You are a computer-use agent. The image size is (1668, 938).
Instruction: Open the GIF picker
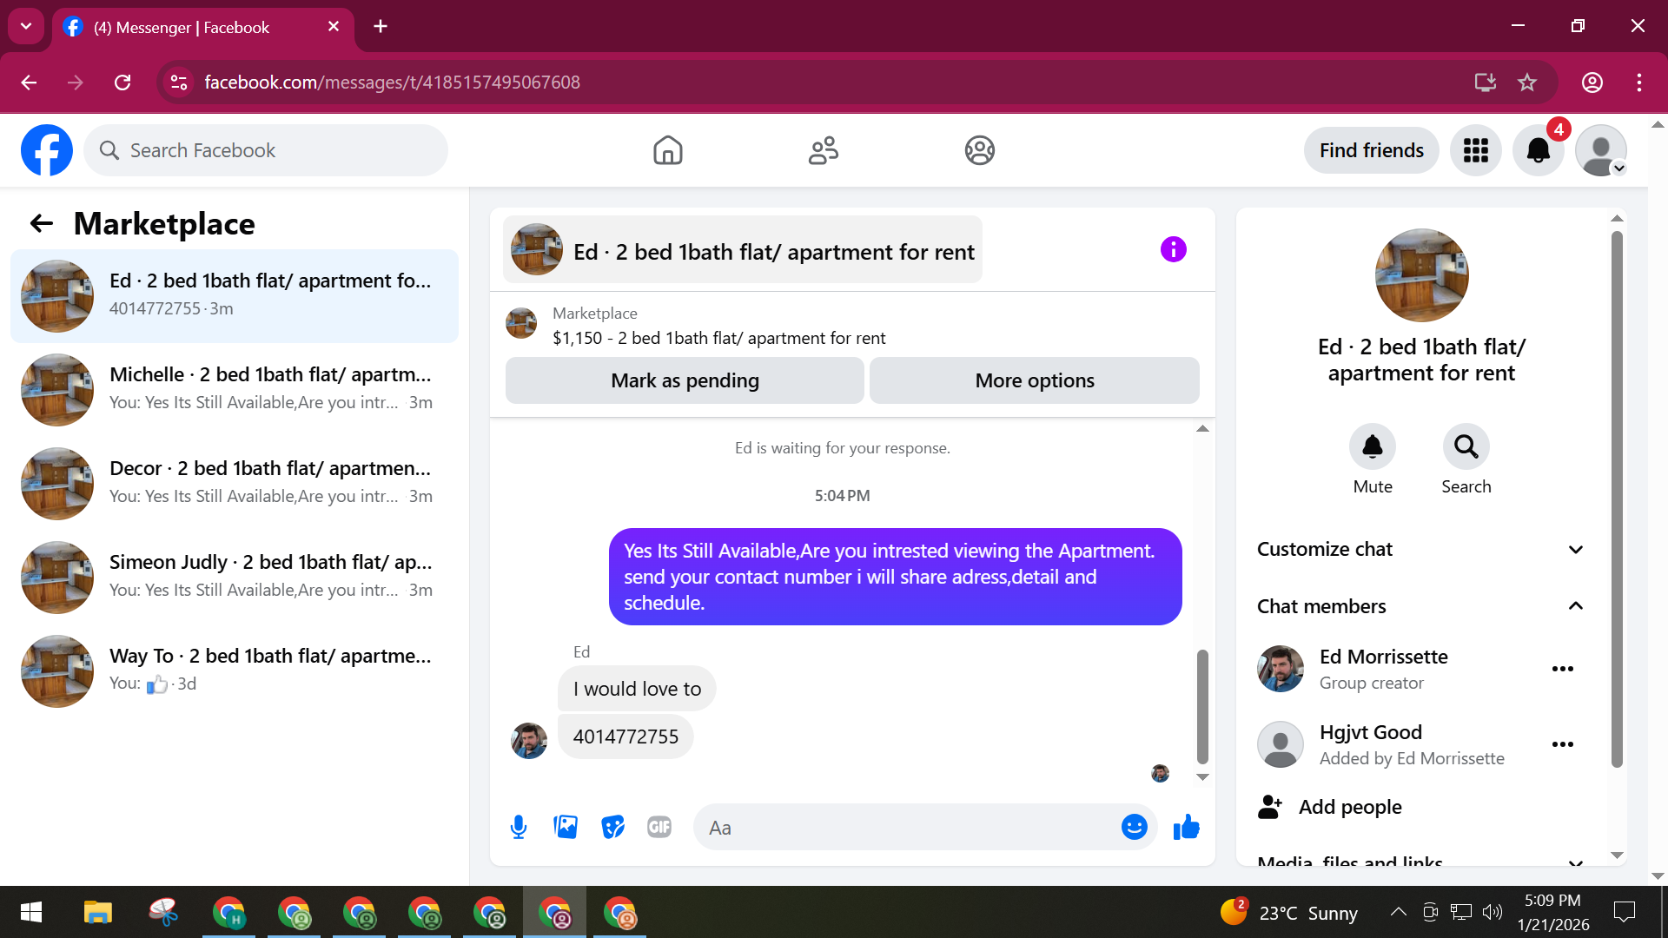click(659, 827)
